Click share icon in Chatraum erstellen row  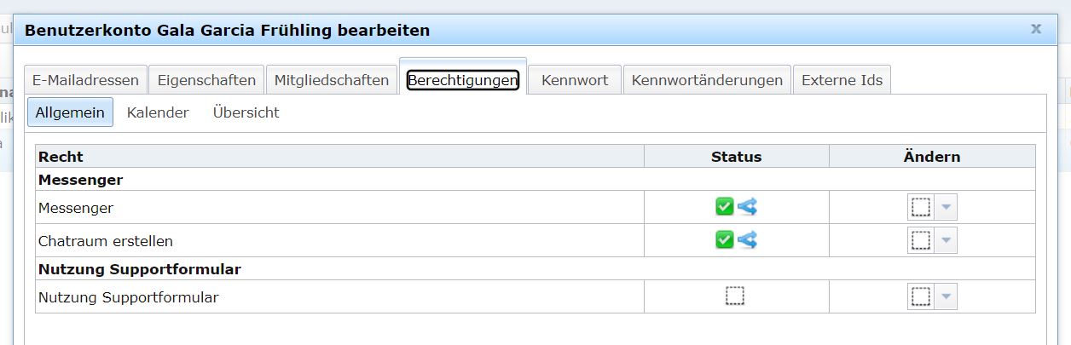(747, 240)
